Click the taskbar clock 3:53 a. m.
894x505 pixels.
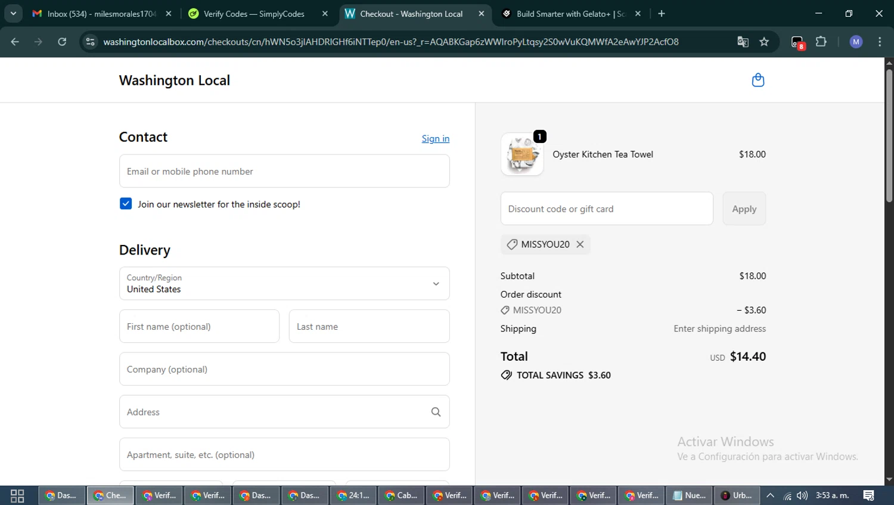pyautogui.click(x=832, y=495)
